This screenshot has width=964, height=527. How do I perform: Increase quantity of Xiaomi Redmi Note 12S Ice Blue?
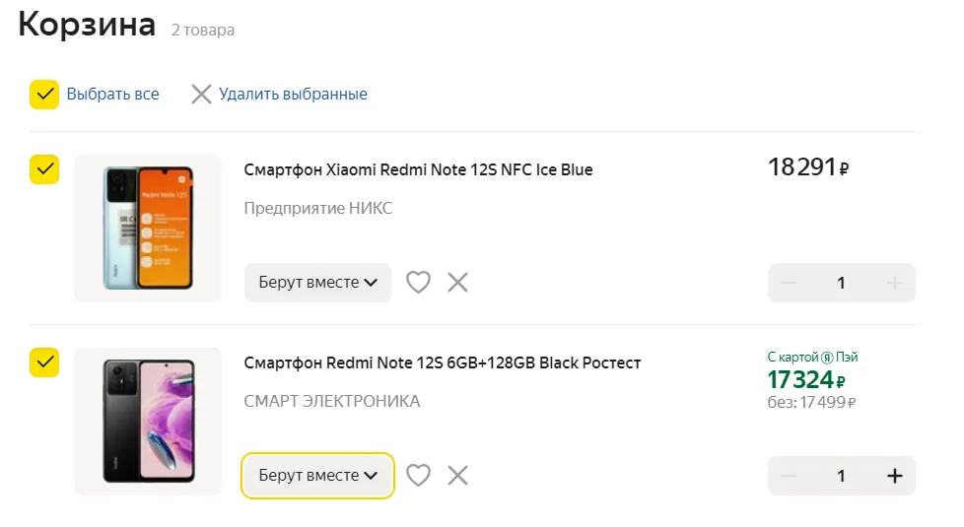tap(894, 283)
